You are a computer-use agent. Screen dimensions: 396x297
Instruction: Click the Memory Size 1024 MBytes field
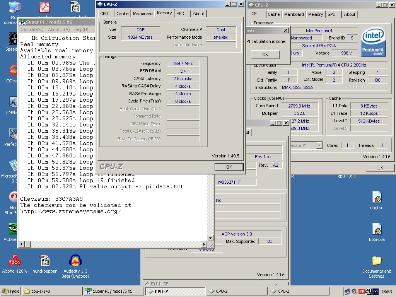[x=140, y=37]
